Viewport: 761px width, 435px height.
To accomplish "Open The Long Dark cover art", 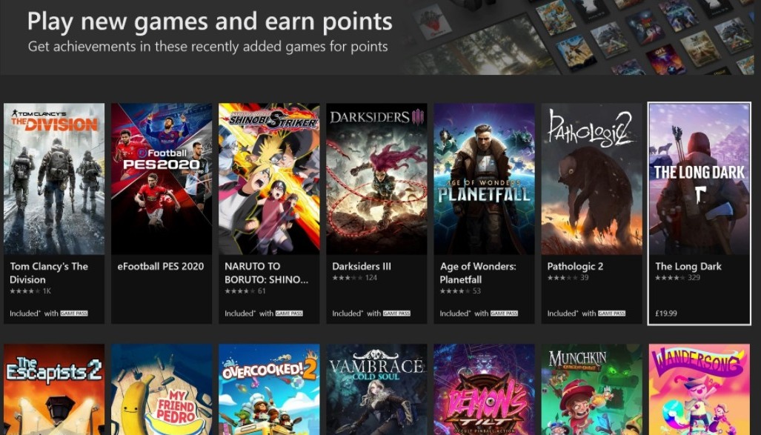I will click(699, 179).
